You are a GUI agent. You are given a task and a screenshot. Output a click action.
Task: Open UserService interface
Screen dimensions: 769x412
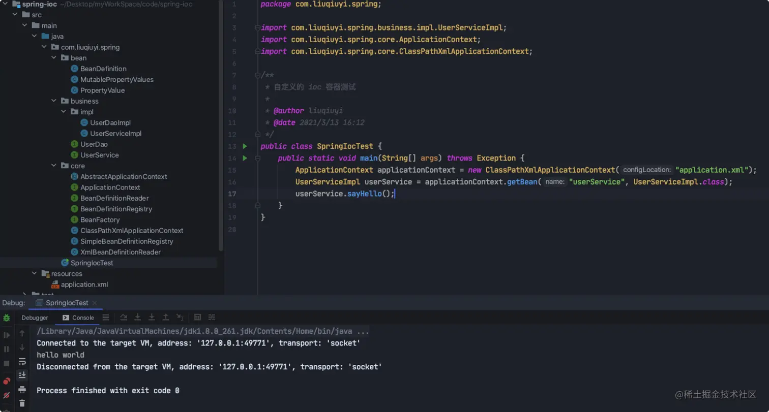pos(95,155)
